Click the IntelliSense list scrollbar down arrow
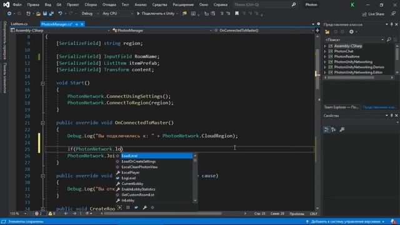Viewport: 400px width, 225px height. click(x=195, y=201)
